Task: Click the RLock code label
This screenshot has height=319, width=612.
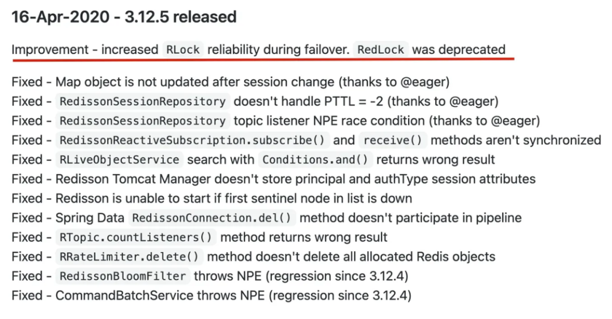Action: (182, 50)
